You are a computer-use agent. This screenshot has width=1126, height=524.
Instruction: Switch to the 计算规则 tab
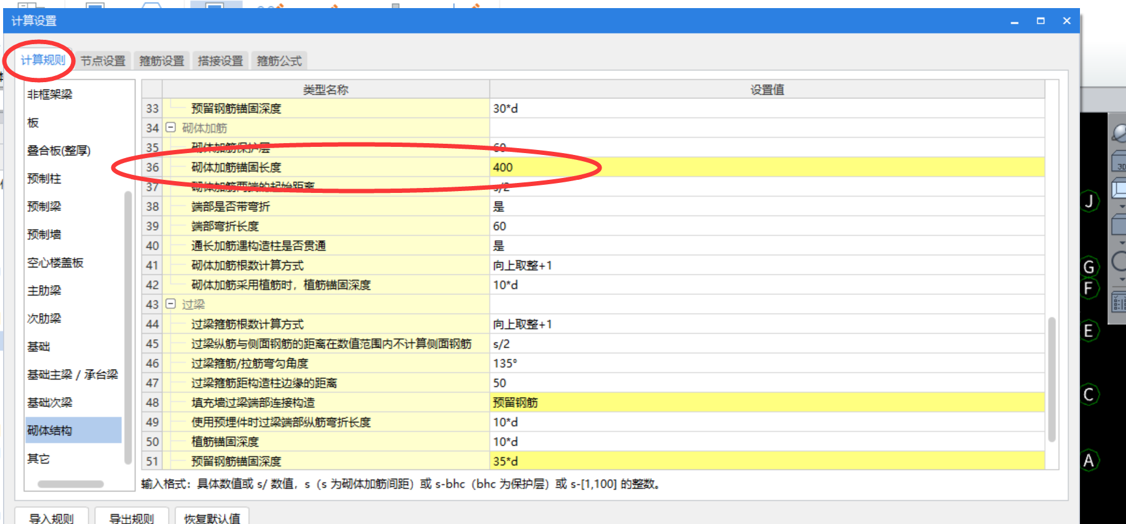(x=43, y=60)
